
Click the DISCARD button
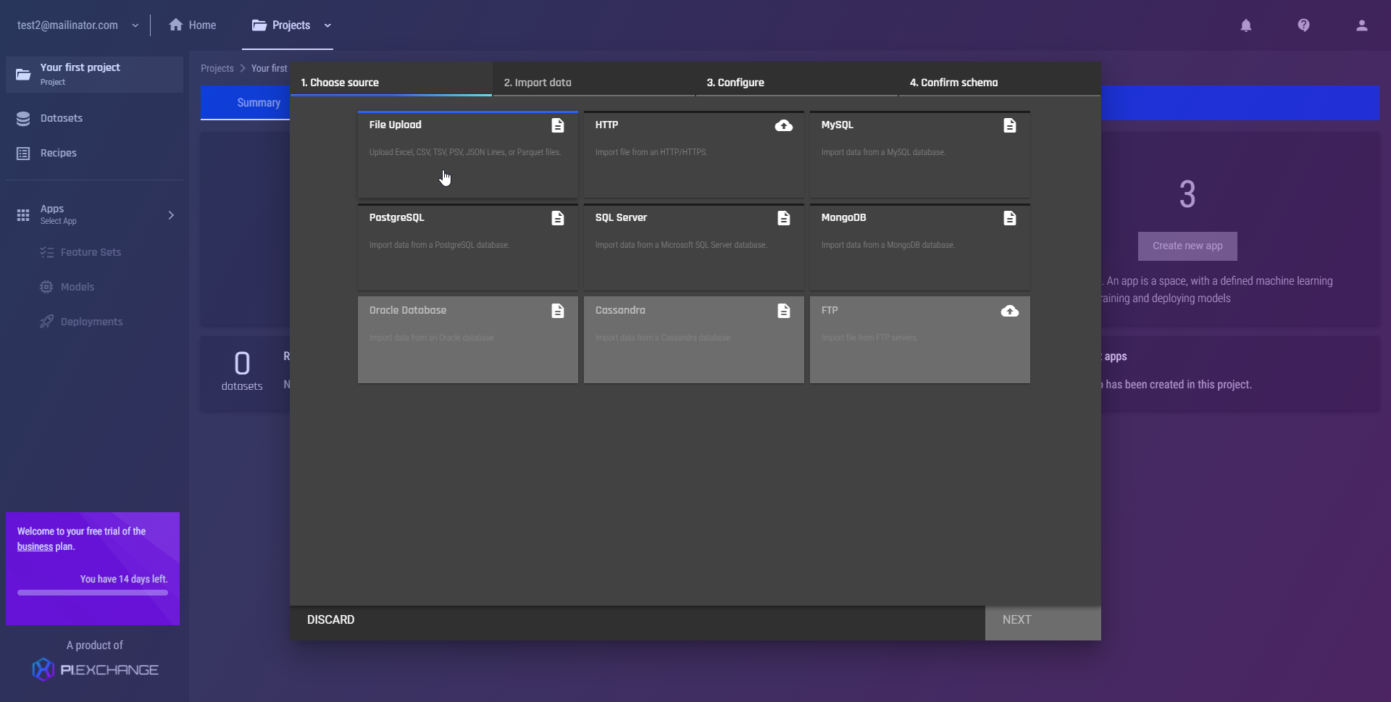[x=330, y=619]
